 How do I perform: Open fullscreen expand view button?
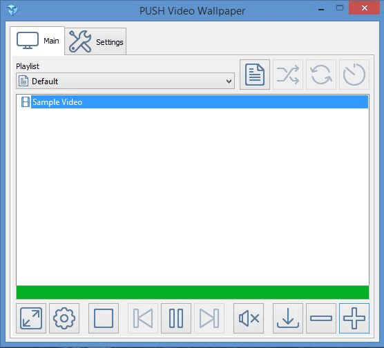tap(31, 318)
